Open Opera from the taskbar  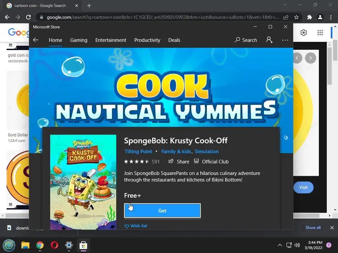coord(54,245)
